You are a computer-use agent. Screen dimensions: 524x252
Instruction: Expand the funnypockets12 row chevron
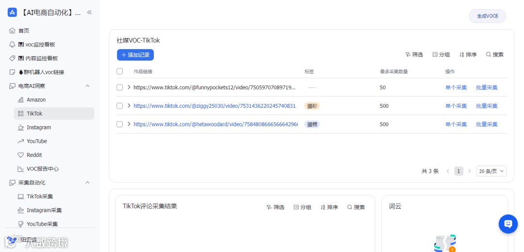(x=129, y=87)
